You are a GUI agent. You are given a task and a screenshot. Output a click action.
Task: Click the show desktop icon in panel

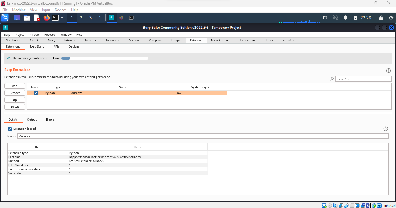17,18
